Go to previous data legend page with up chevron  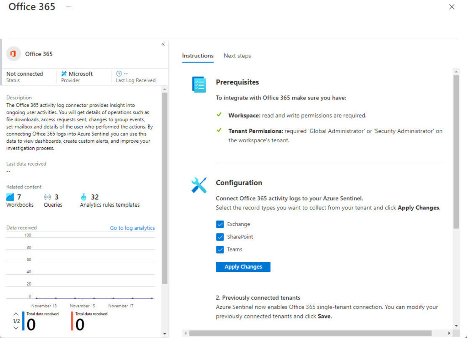16,314
